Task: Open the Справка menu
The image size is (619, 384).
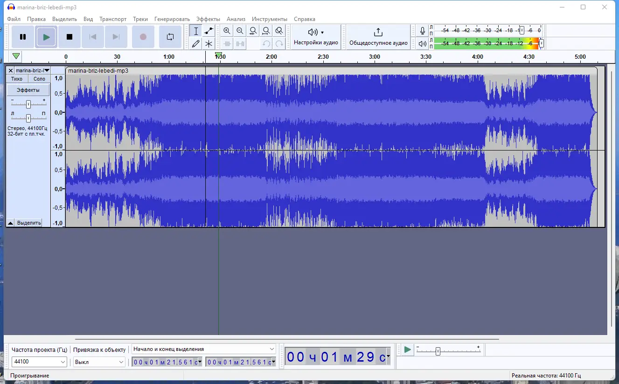Action: coord(305,19)
